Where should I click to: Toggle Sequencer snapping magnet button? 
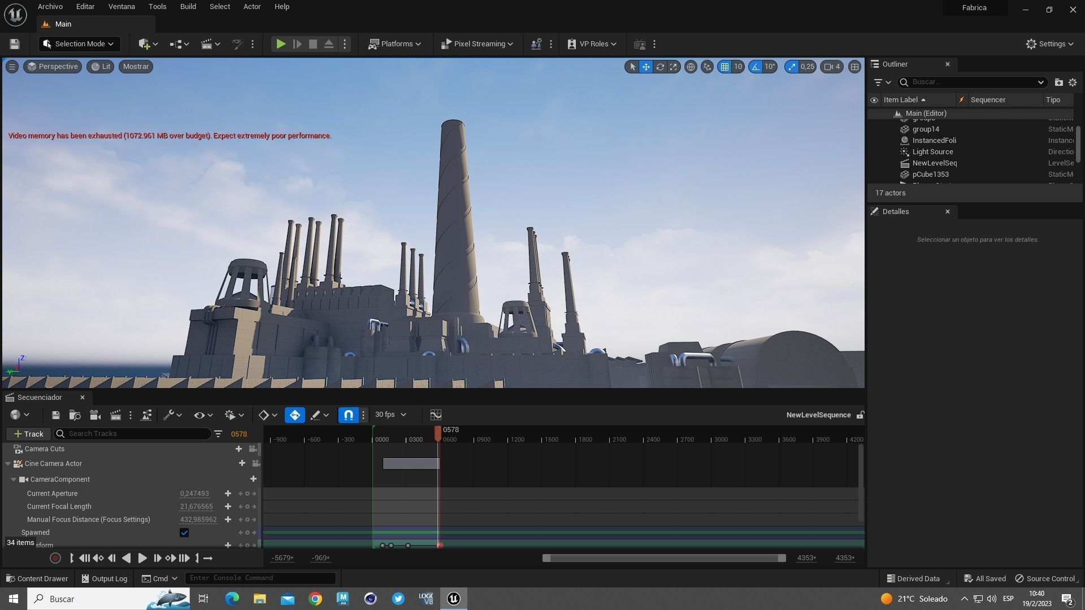pyautogui.click(x=348, y=415)
